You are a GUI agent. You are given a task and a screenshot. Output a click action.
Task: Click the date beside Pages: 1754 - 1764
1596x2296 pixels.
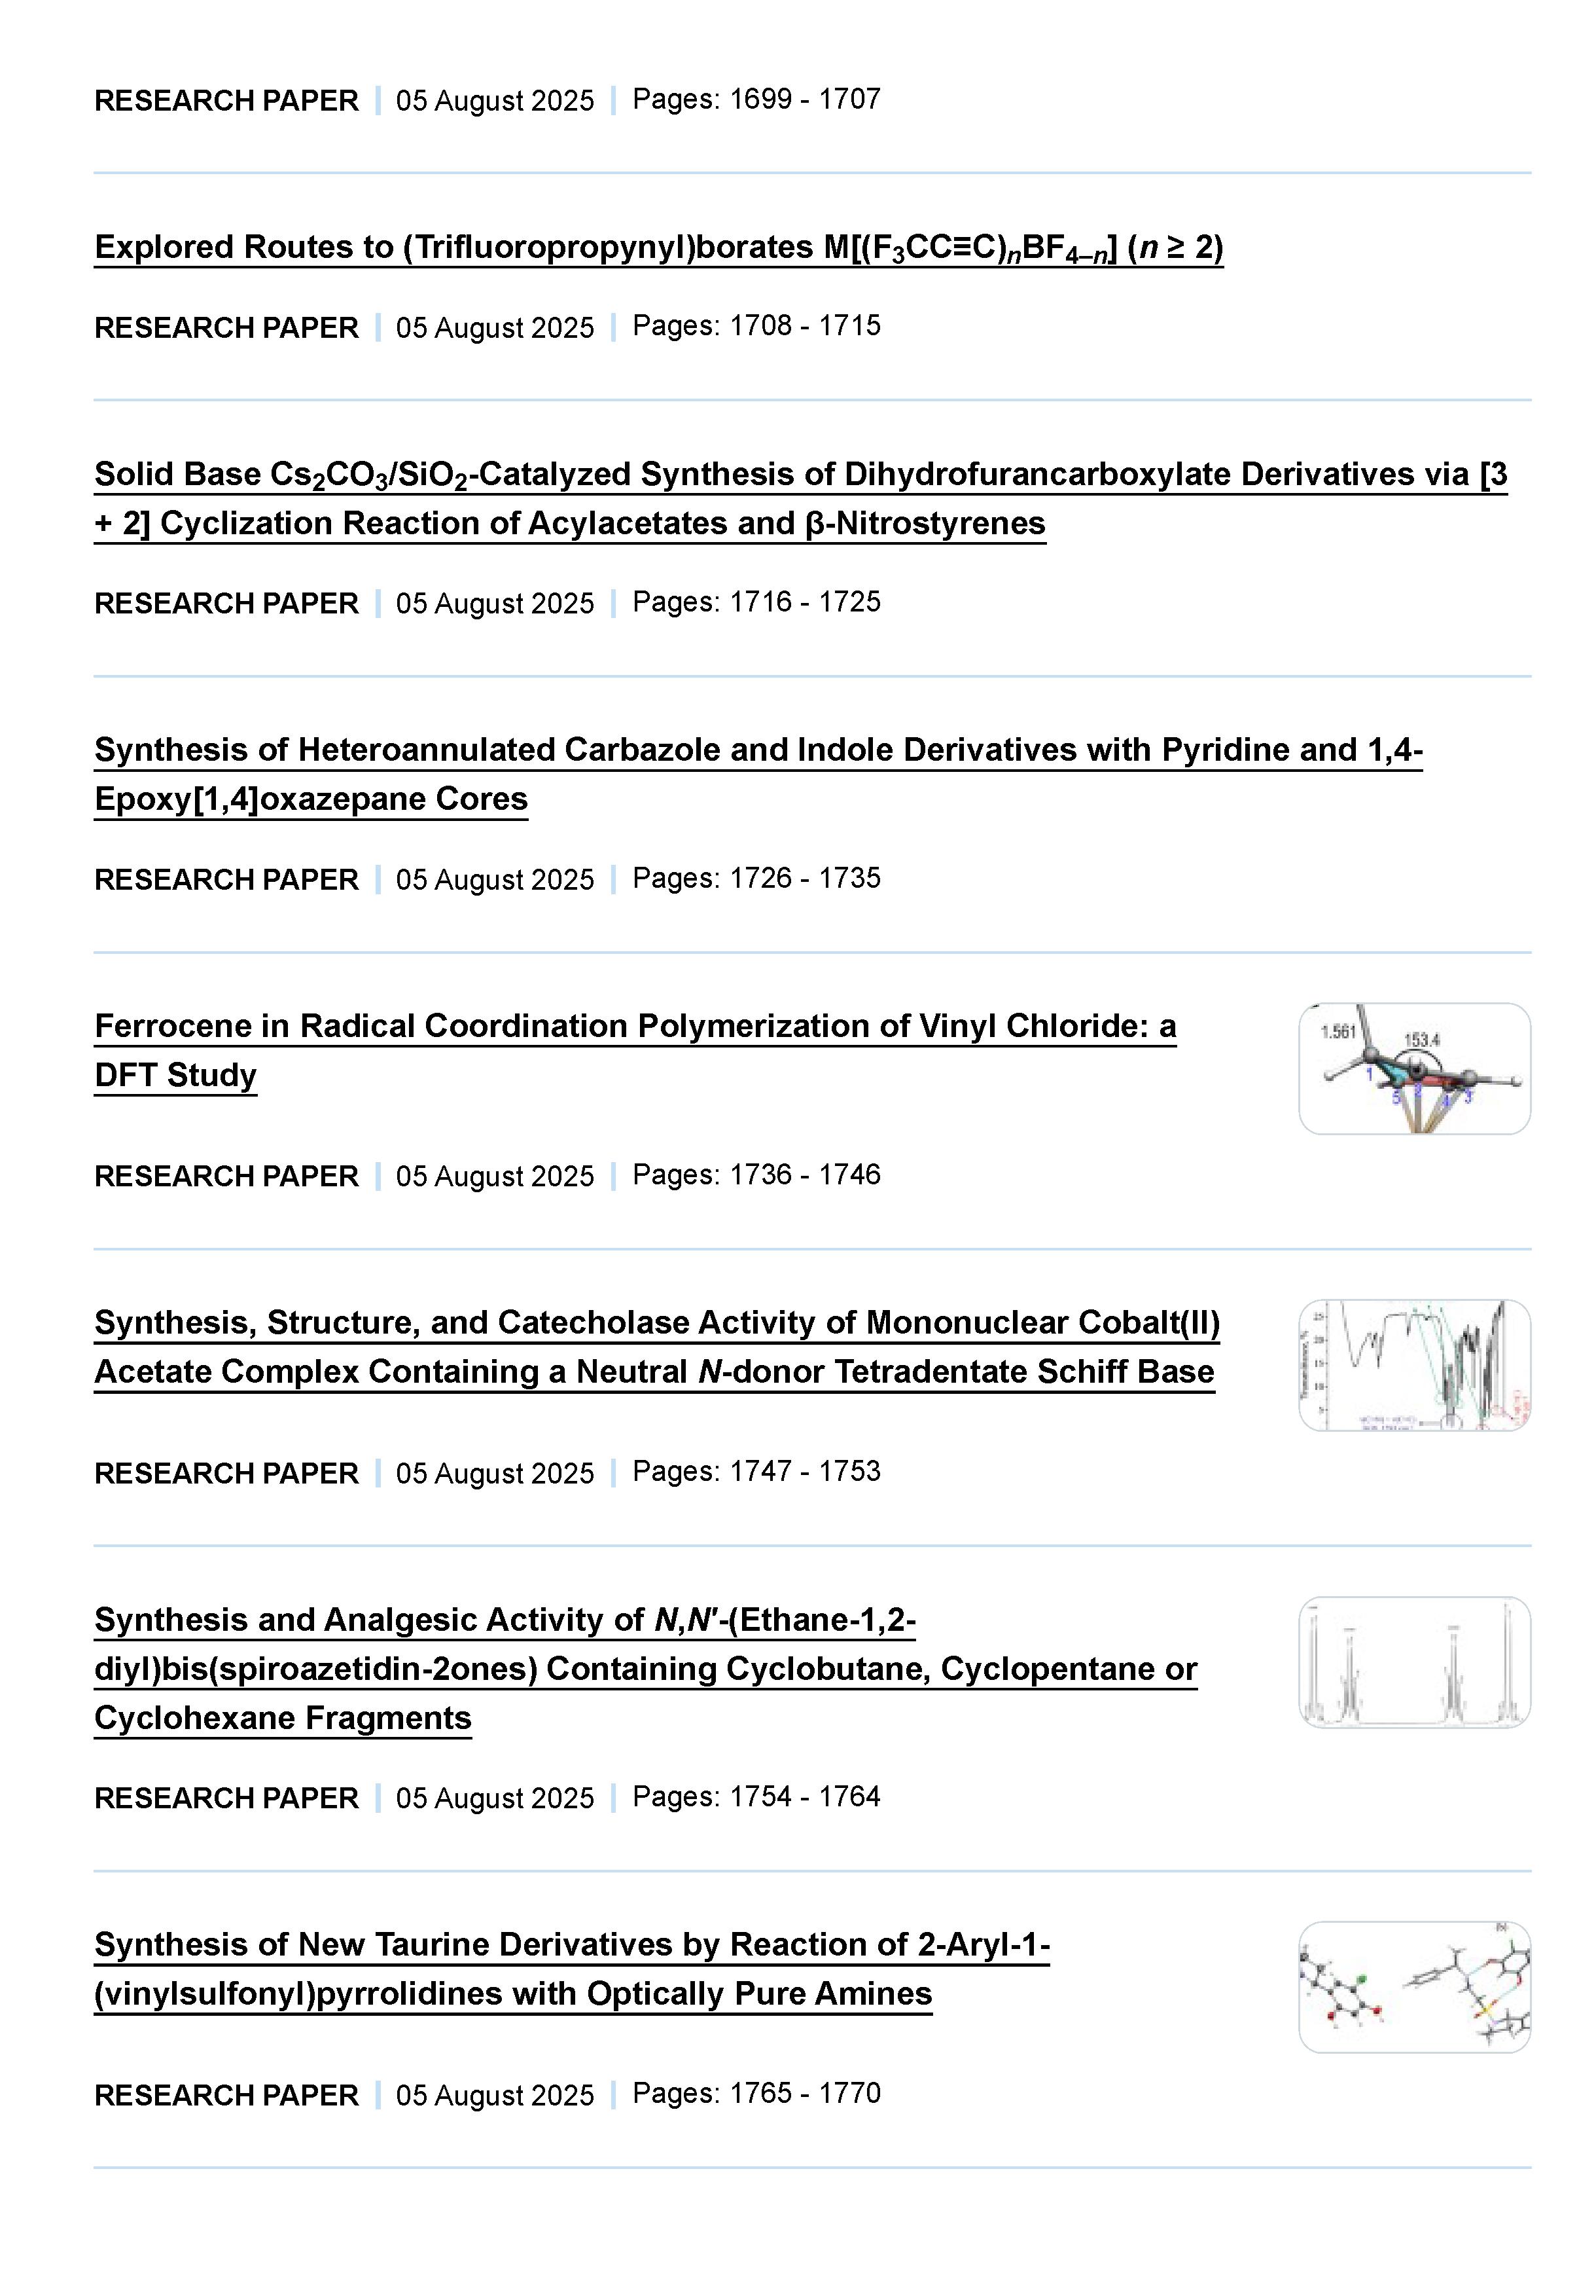click(x=495, y=1799)
